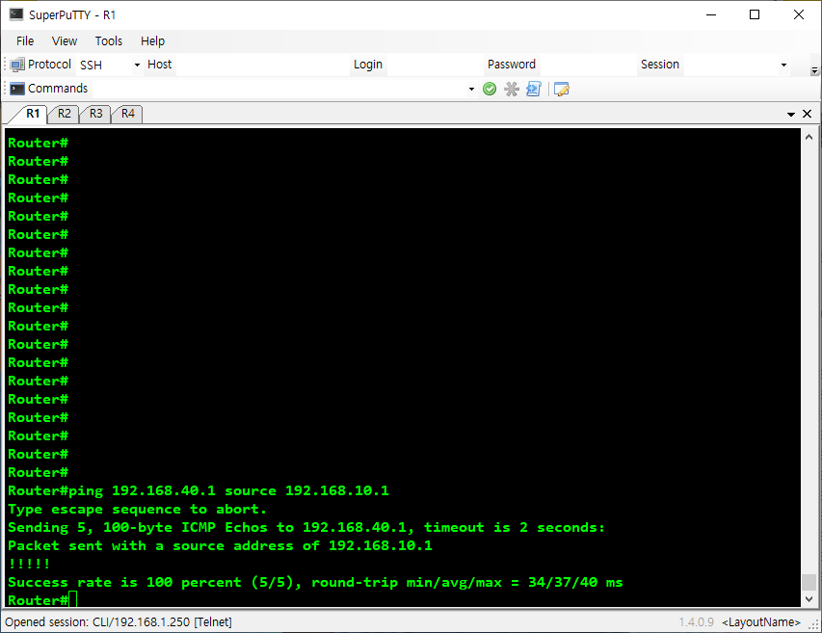
Task: Expand the Commands history dropdown arrow
Action: click(x=471, y=89)
